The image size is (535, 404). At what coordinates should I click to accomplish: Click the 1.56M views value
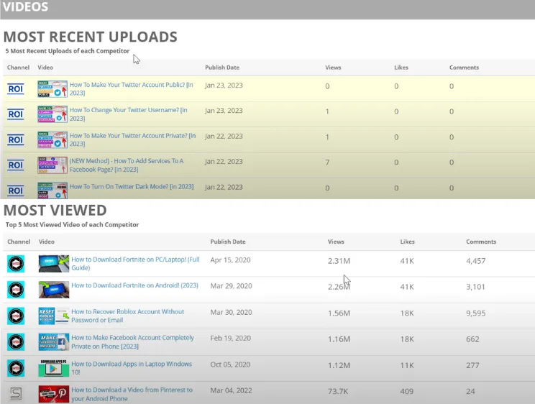[339, 313]
